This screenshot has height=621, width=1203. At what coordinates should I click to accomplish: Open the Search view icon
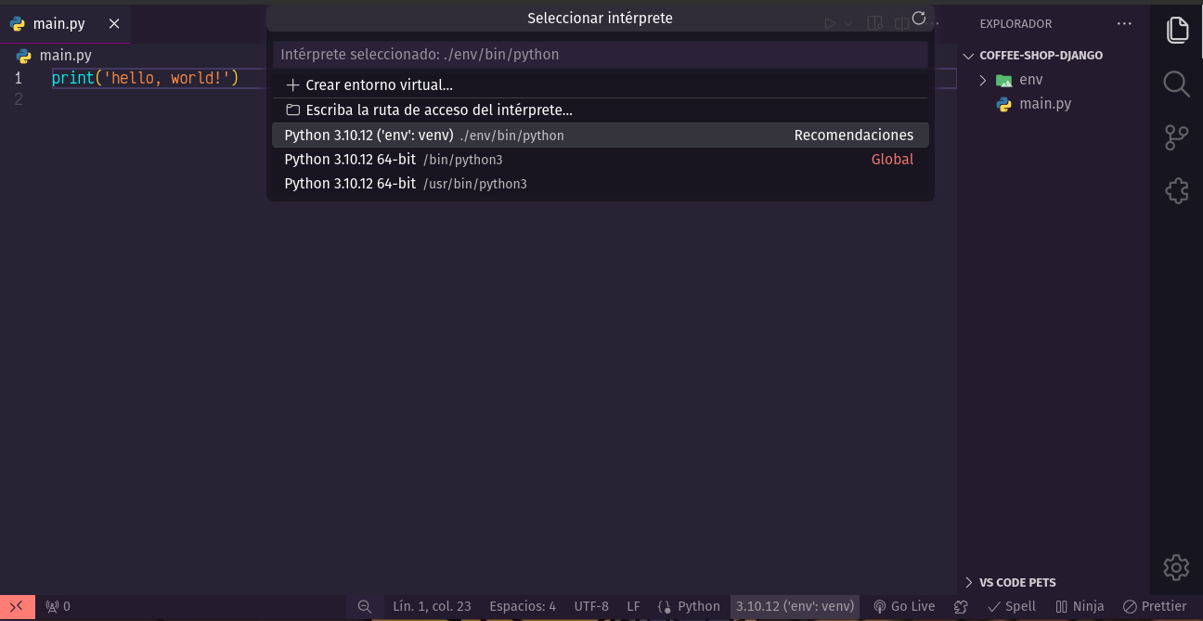pyautogui.click(x=1176, y=84)
